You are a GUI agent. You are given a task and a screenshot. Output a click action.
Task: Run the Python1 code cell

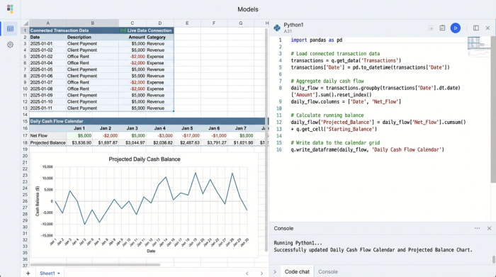click(x=455, y=28)
